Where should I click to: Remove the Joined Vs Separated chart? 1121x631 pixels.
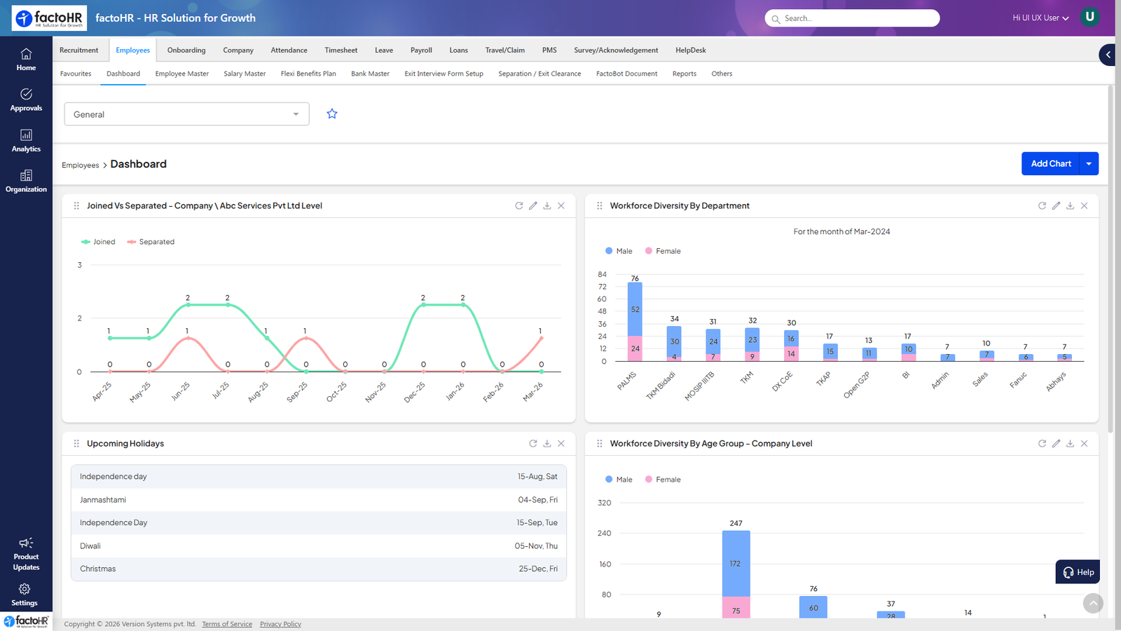tap(561, 205)
